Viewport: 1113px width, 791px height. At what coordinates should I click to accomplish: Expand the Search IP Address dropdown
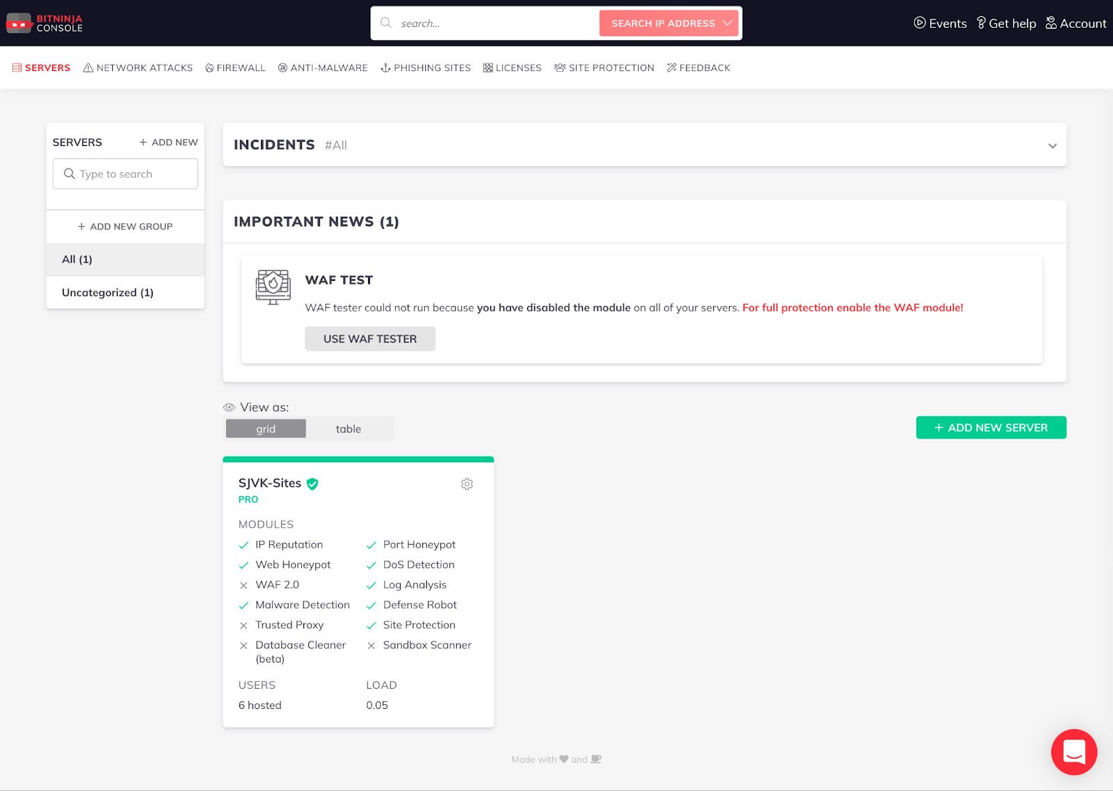point(671,23)
